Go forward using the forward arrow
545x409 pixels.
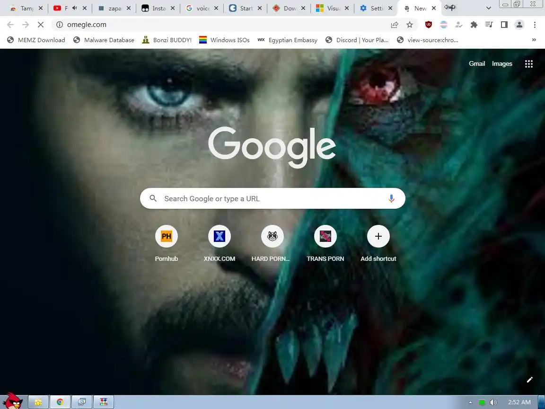(26, 25)
